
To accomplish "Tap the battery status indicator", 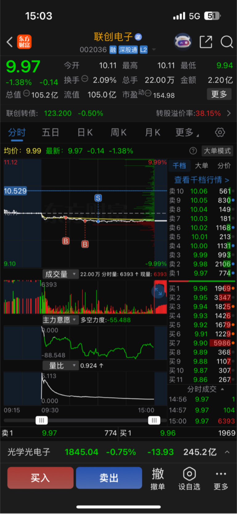I will [212, 16].
